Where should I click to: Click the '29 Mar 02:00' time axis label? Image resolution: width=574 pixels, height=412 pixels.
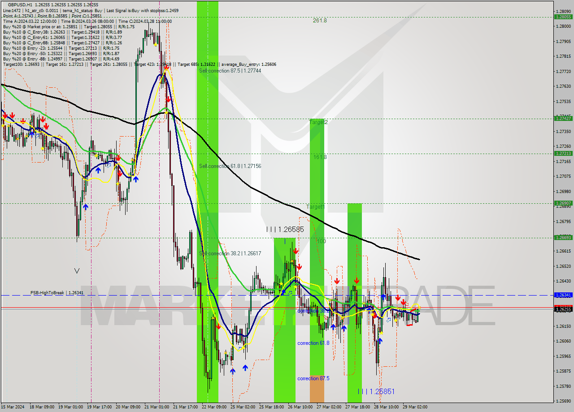[415, 407]
